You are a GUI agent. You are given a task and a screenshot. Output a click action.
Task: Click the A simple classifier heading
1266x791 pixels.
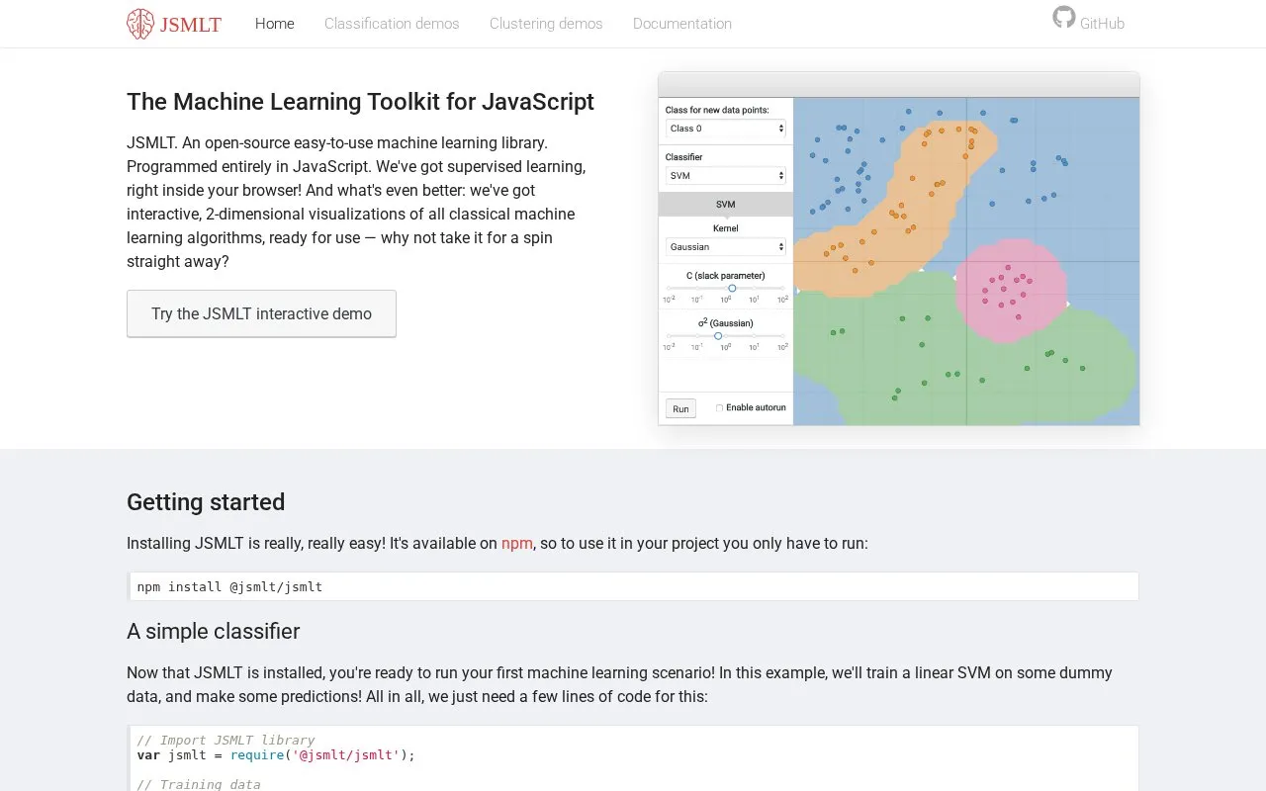pyautogui.click(x=213, y=632)
